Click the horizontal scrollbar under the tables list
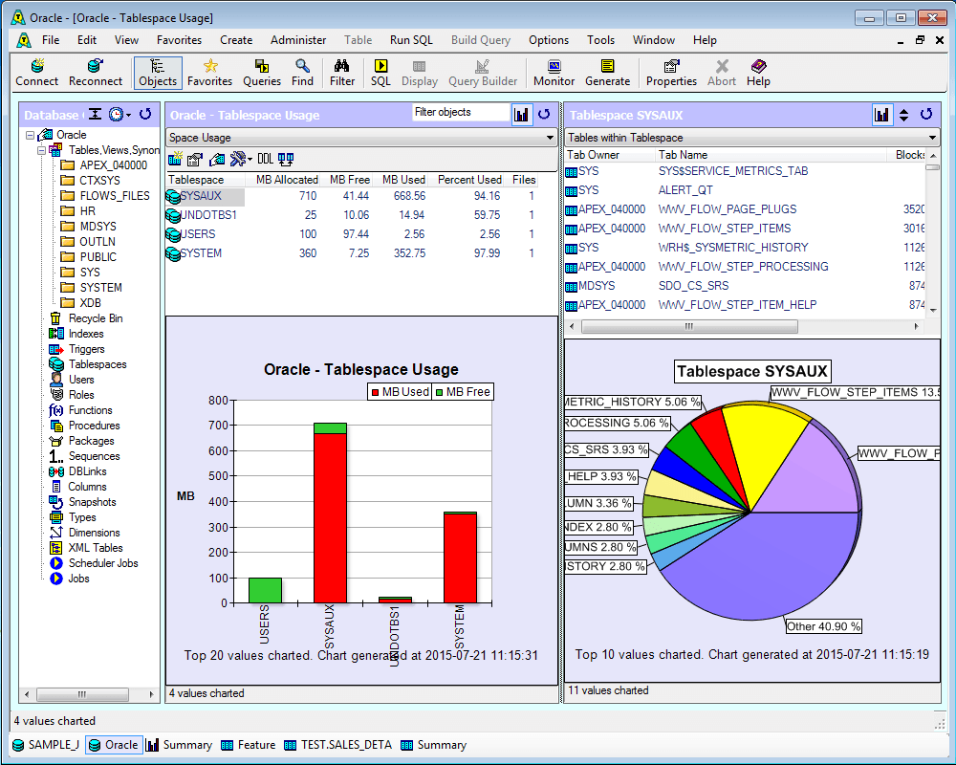 point(744,326)
